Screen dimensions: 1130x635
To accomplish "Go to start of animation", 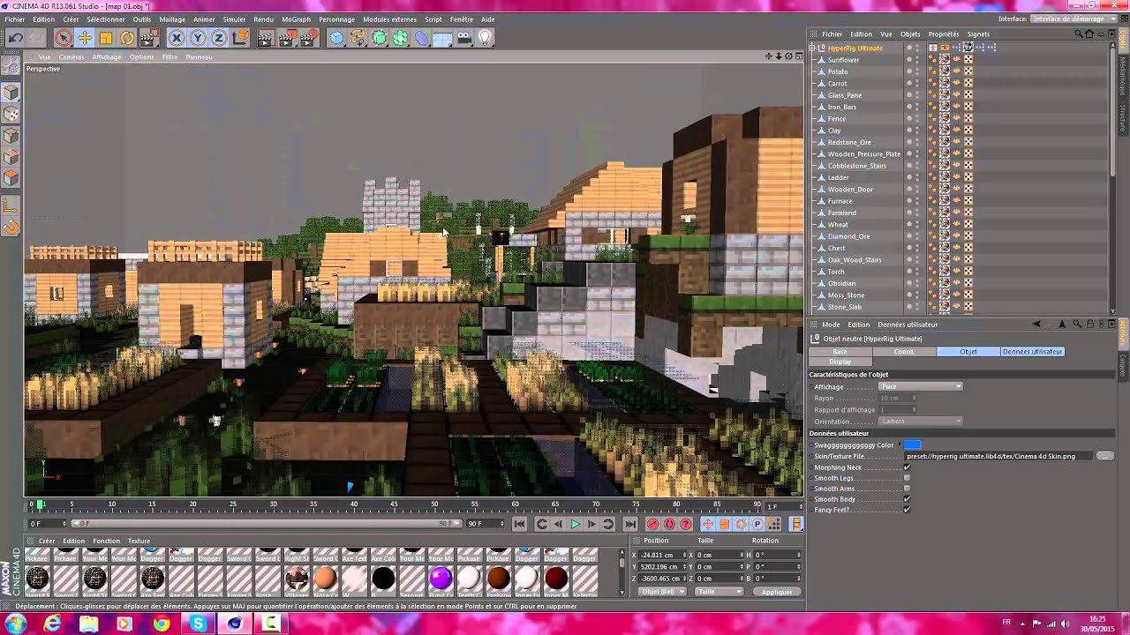I will [520, 524].
